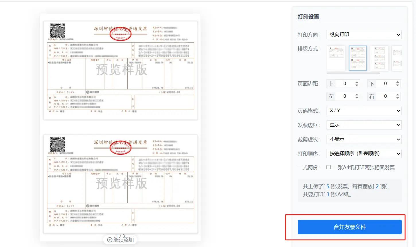This screenshot has width=416, height=247.
Task: Enable the 一式两份 duplicate print checkbox
Action: 329,167
